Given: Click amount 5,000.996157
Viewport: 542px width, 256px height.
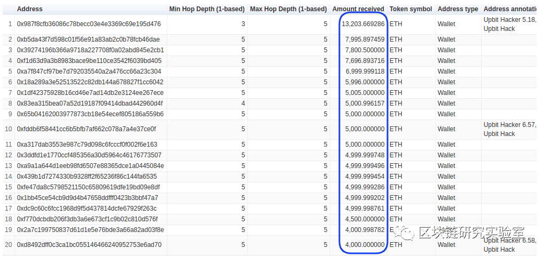Looking at the screenshot, I should click(x=365, y=103).
